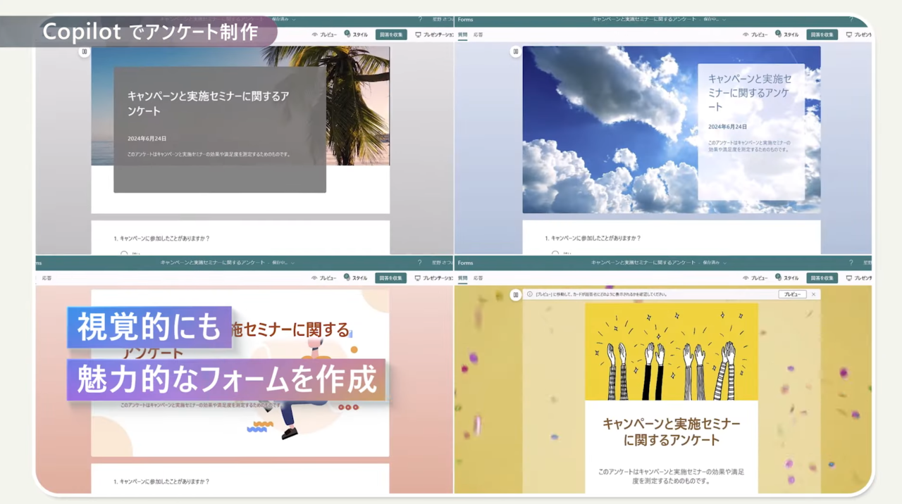This screenshot has height=504, width=902.
Task: Select the description text in the yellow confetti window
Action: [x=672, y=476]
